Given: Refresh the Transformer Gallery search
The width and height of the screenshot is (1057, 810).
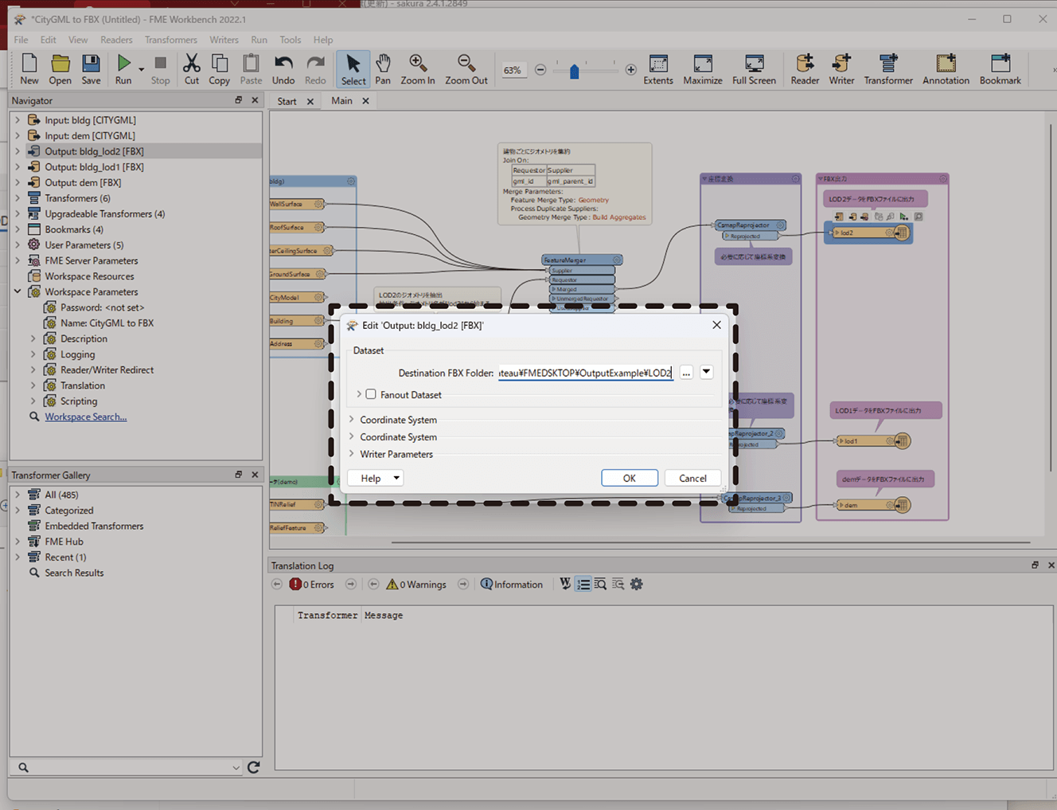Looking at the screenshot, I should tap(253, 767).
